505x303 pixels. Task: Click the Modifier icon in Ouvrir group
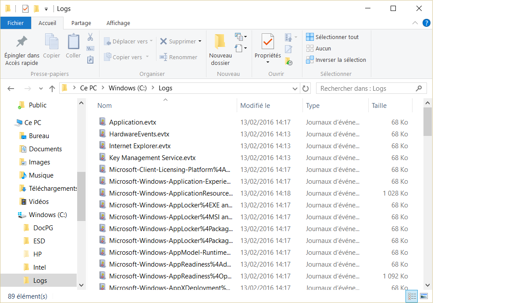click(x=288, y=49)
